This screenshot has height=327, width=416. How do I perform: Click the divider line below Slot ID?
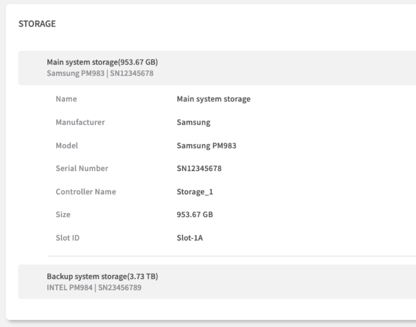pos(232,256)
